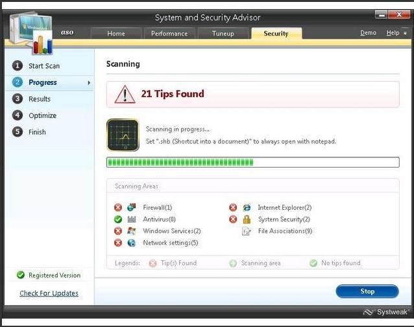Click the red X beside Windows Services
This screenshot has width=414, height=327.
pyautogui.click(x=118, y=231)
